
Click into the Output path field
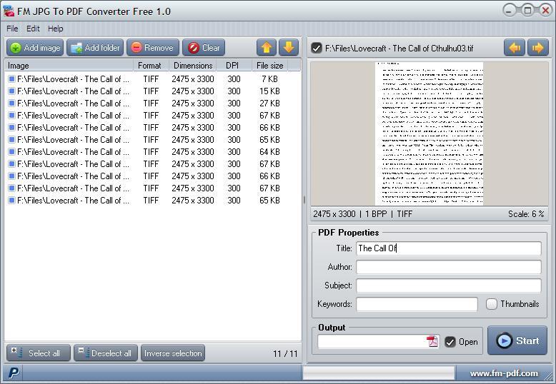tap(372, 341)
